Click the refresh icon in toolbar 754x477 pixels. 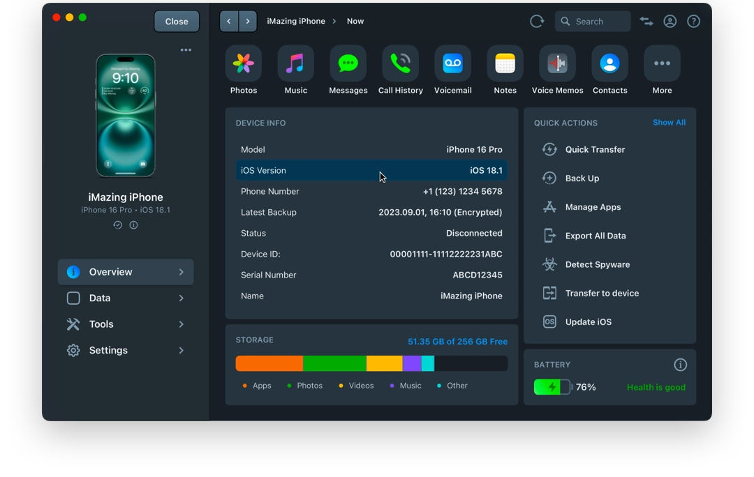pos(536,22)
